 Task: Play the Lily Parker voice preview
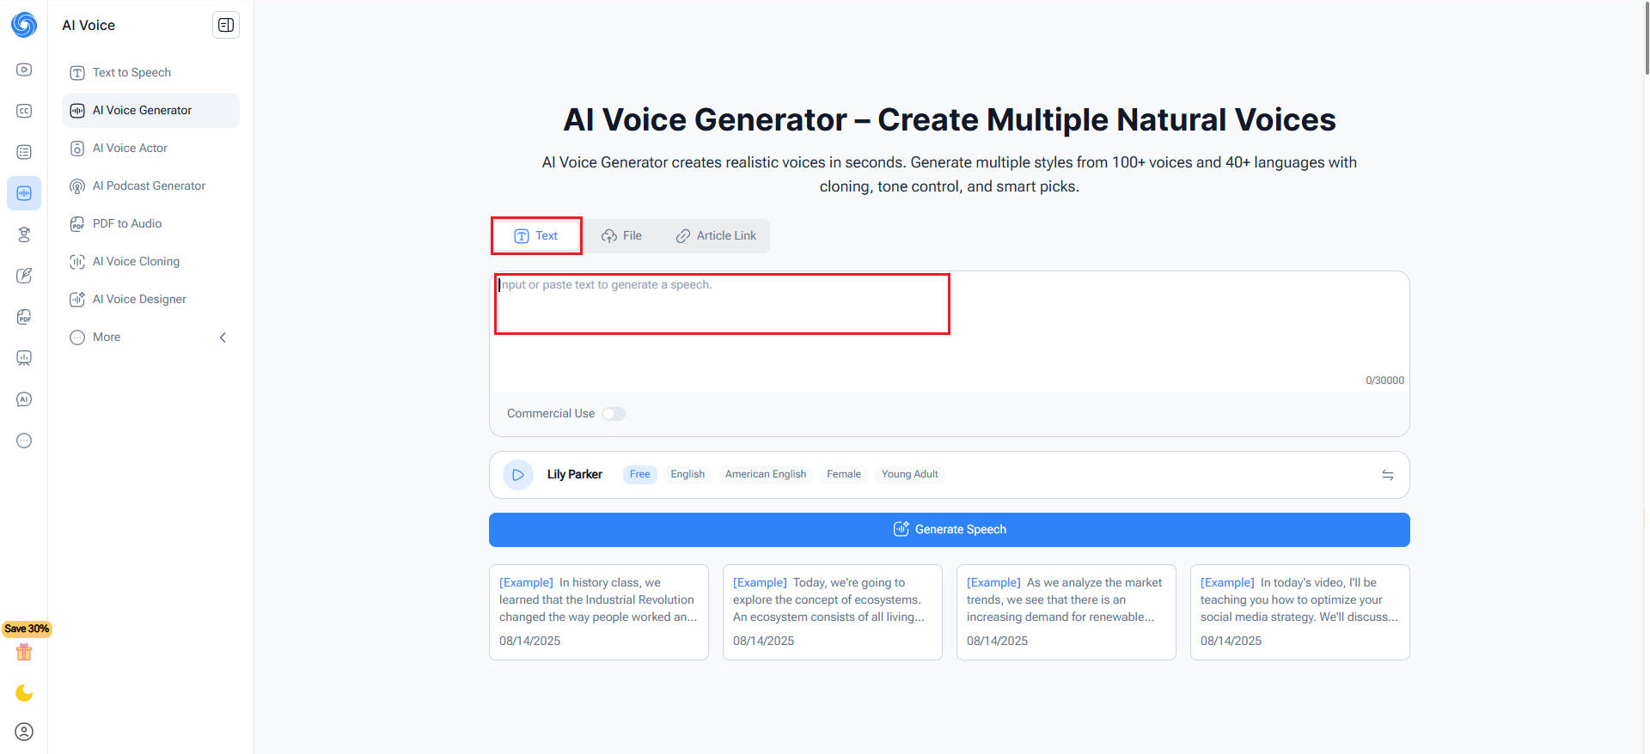coord(518,475)
